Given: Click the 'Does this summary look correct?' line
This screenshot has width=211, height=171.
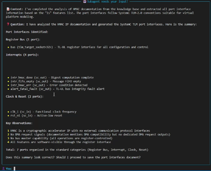Looking at the screenshot, I should pyautogui.click(x=73, y=157).
